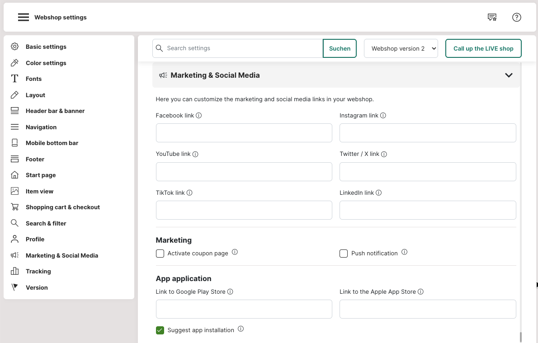Open the help question mark icon

(x=516, y=17)
